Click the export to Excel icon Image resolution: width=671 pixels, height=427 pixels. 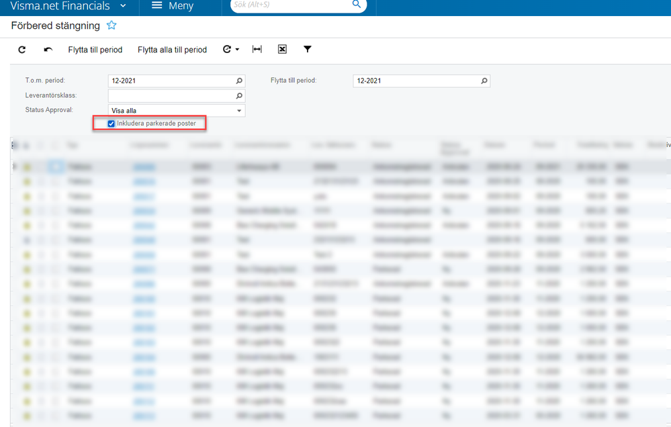282,50
